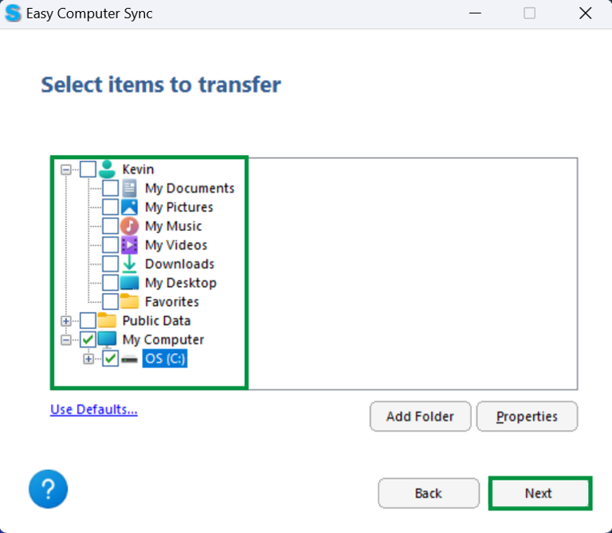Viewport: 612px width, 533px height.
Task: Select the Favorites tree item label
Action: (x=171, y=302)
